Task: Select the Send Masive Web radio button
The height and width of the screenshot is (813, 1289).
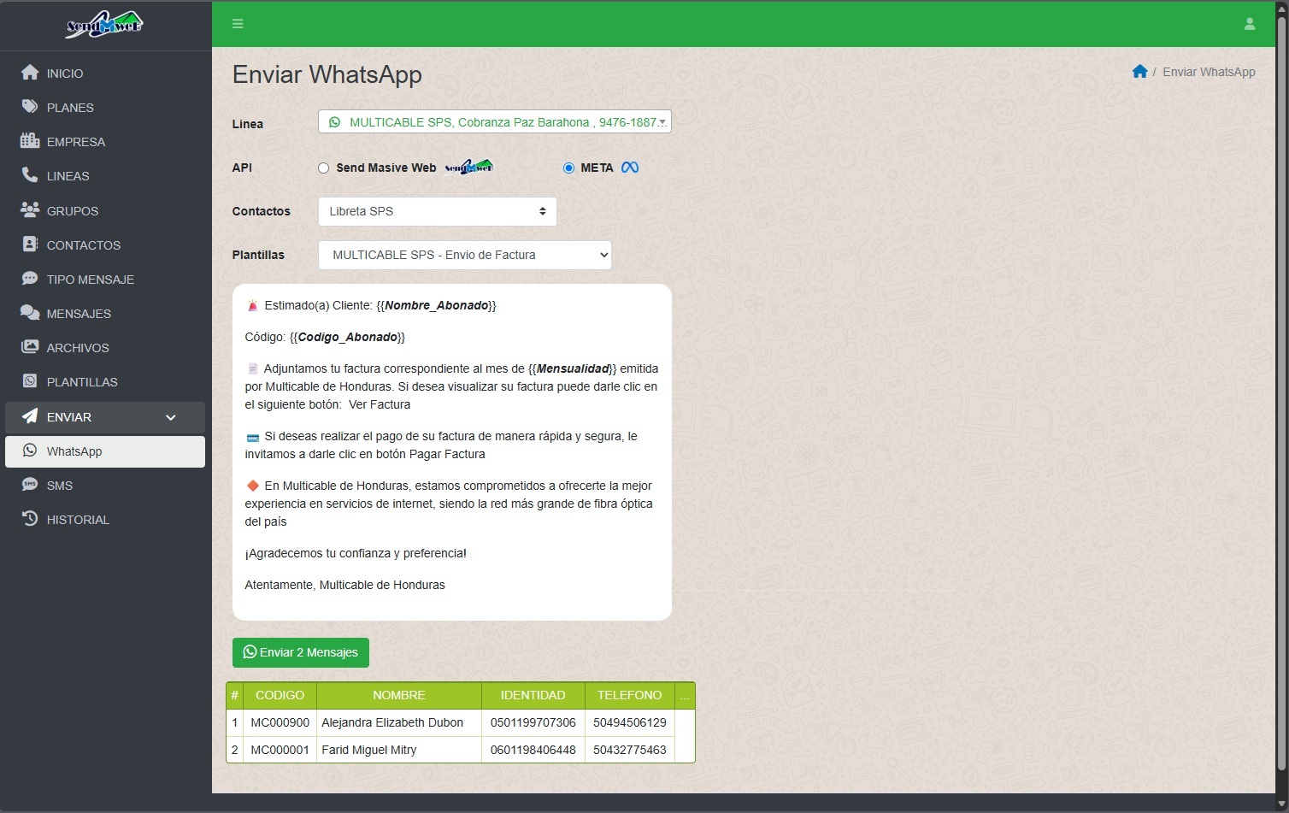Action: click(x=323, y=168)
